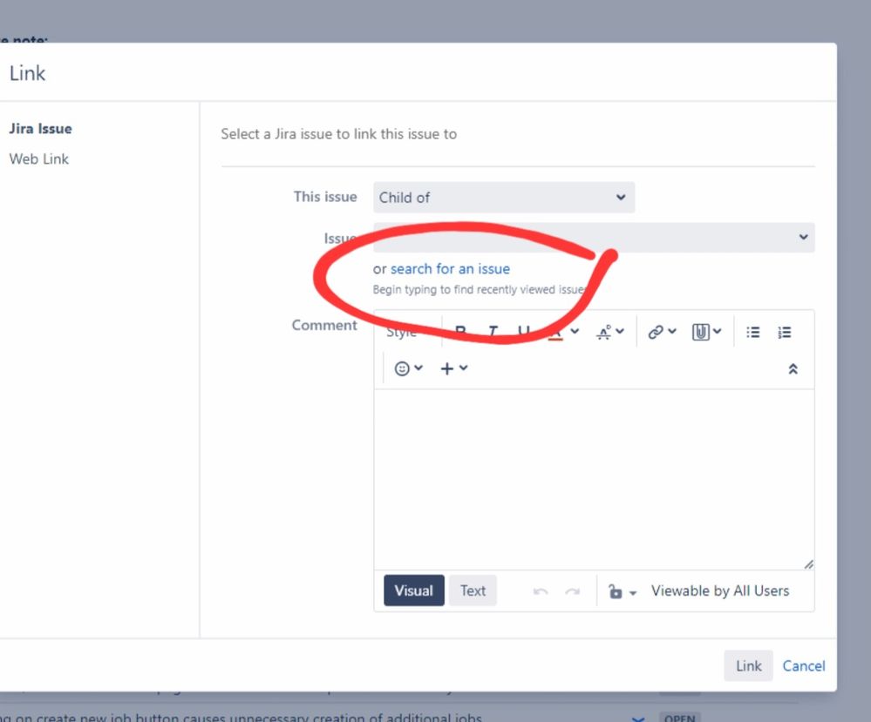Expand the text color dropdown arrow
The image size is (871, 722).
[x=575, y=331]
